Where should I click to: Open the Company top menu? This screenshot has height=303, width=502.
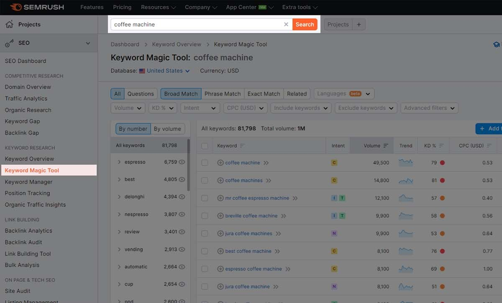(x=201, y=7)
